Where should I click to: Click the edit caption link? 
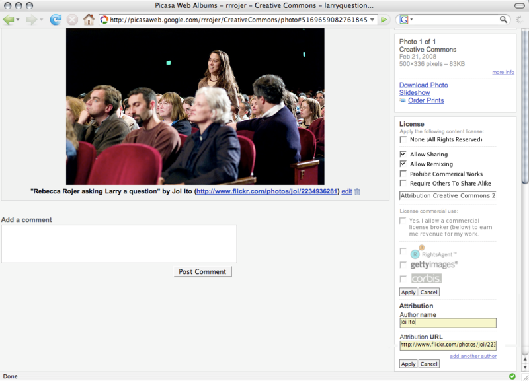[x=346, y=191]
